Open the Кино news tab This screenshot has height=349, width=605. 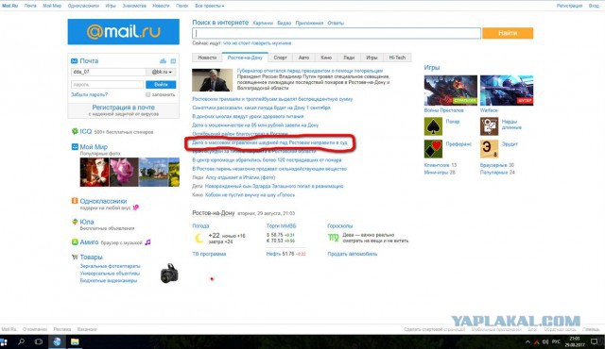click(326, 58)
